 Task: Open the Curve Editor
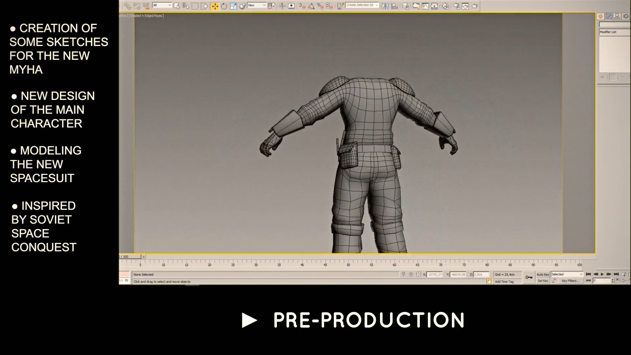426,6
